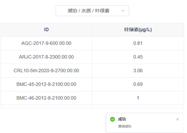187x133 pixels.
Task: Open the 湖泊 / 水质 / 叶绿素 cascader dropdown
Action: pos(89,11)
